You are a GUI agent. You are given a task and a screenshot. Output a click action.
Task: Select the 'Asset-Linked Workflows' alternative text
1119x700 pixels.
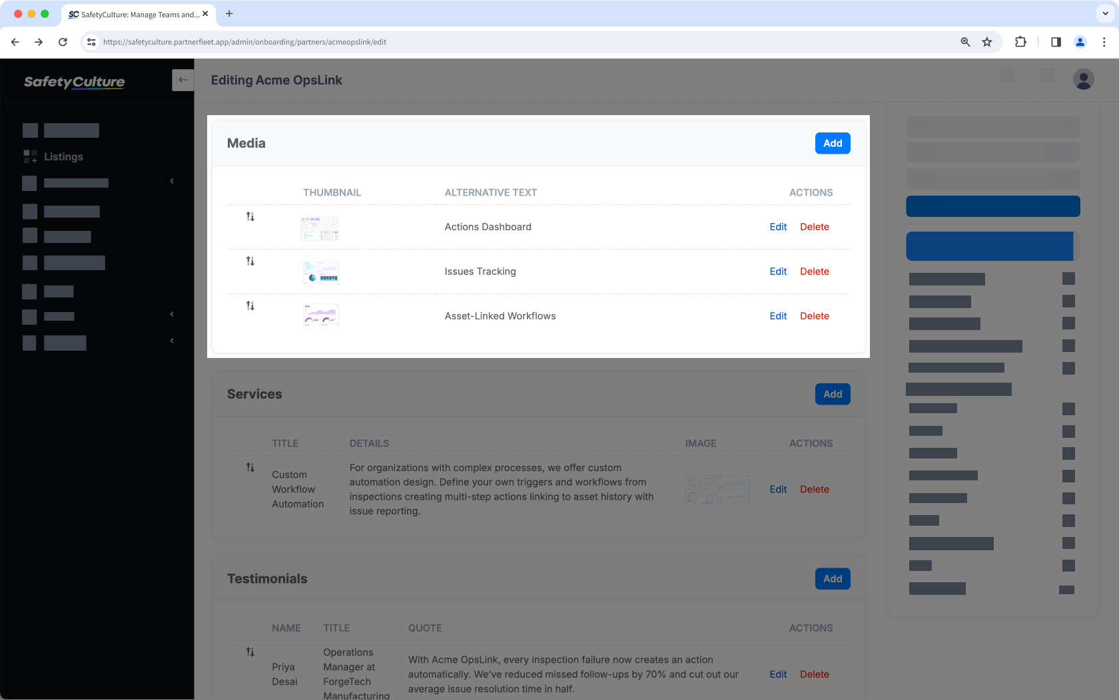coord(500,316)
